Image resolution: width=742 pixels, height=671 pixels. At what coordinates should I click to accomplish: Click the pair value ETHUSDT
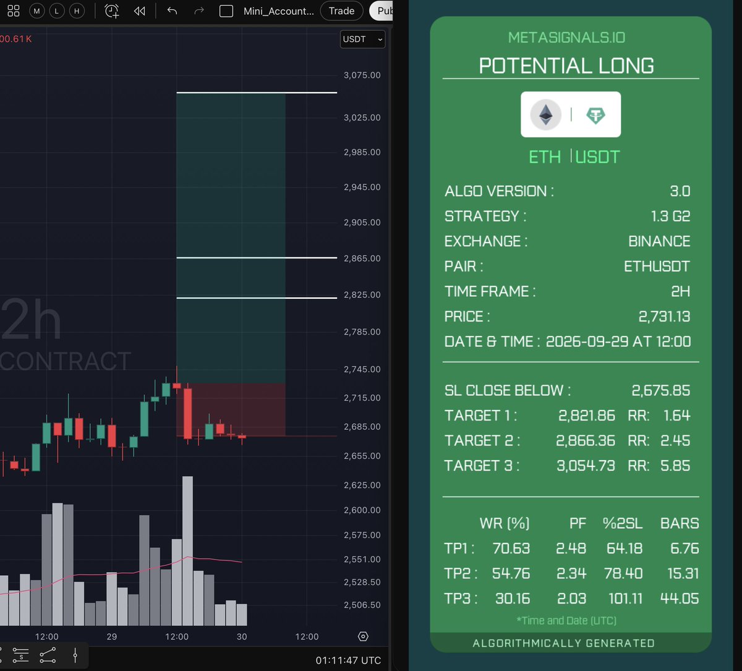click(657, 267)
